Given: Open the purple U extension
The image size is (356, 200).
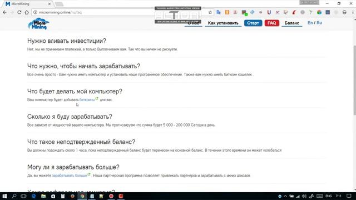Looking at the screenshot, I should point(269,12).
